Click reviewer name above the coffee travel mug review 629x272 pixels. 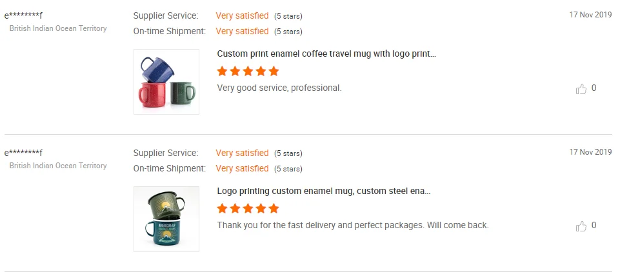coord(23,15)
